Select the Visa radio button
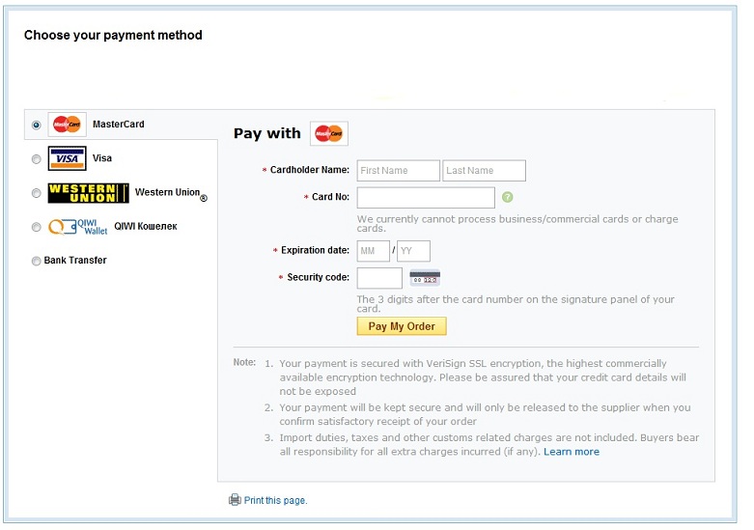 (x=37, y=159)
